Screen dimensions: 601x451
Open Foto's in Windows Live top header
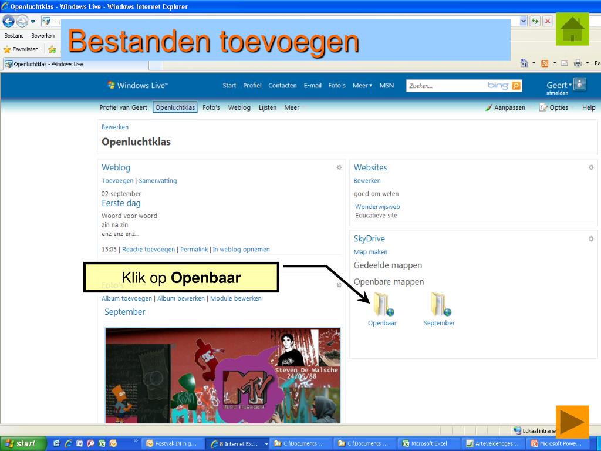(x=336, y=86)
